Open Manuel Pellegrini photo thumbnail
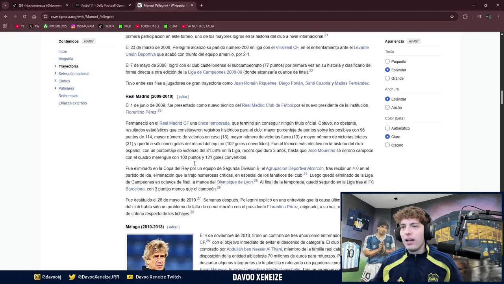The height and width of the screenshot is (284, 504). coord(159,252)
